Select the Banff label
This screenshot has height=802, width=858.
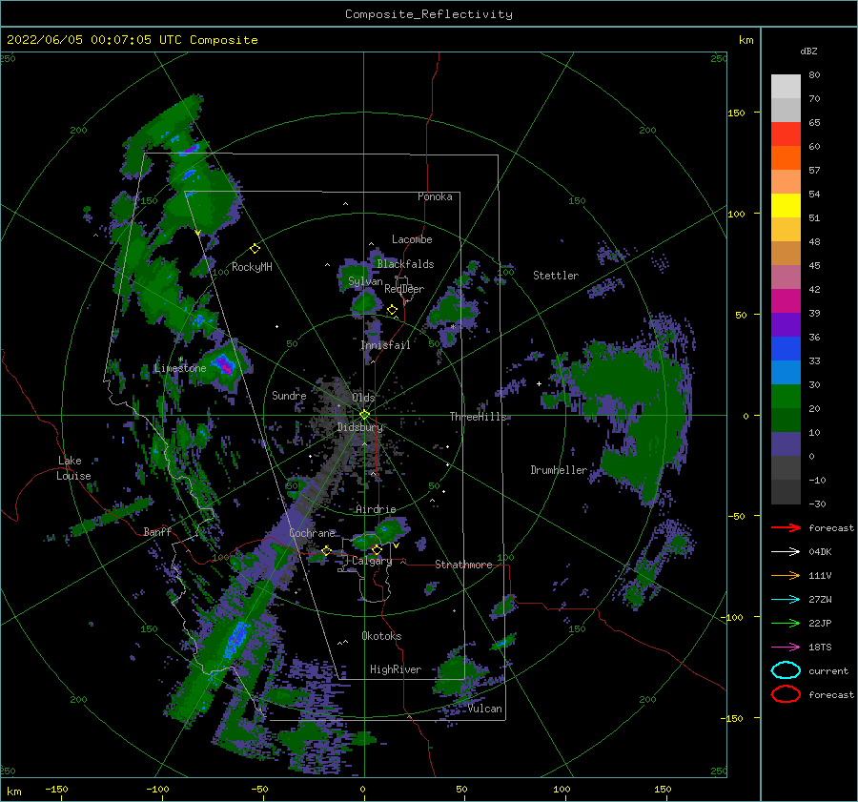(x=157, y=531)
